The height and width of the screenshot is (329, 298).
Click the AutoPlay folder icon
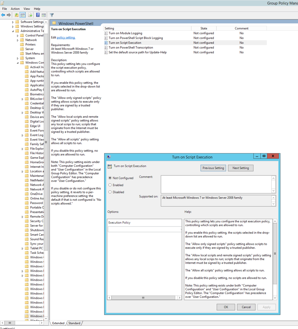27,90
